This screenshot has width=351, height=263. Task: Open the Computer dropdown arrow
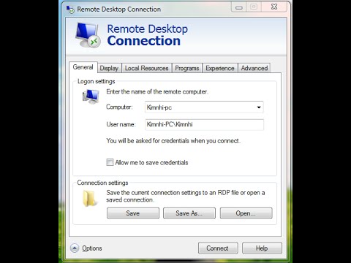pos(259,107)
